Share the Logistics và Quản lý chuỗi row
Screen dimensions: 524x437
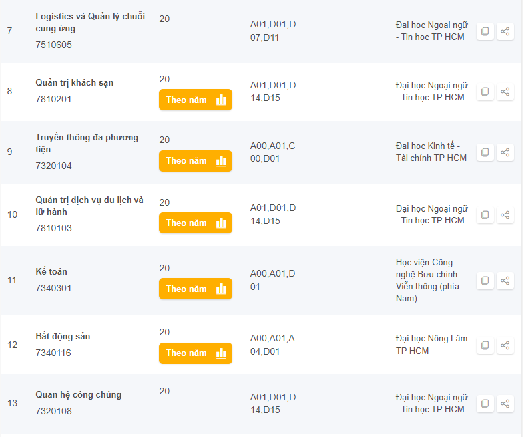(505, 31)
